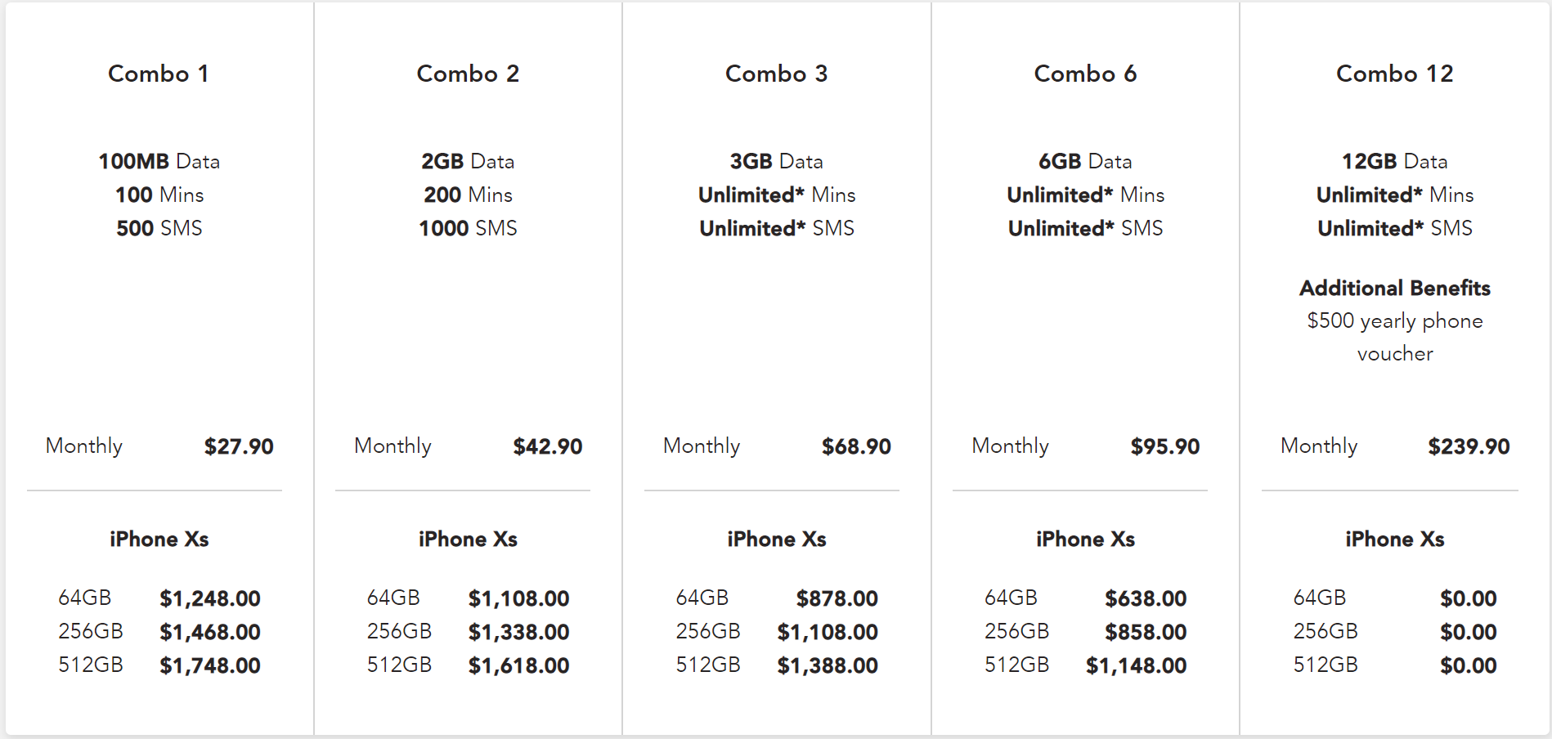Click the $42.90 monthly price
Screen dimensions: 1552x739
click(x=547, y=446)
